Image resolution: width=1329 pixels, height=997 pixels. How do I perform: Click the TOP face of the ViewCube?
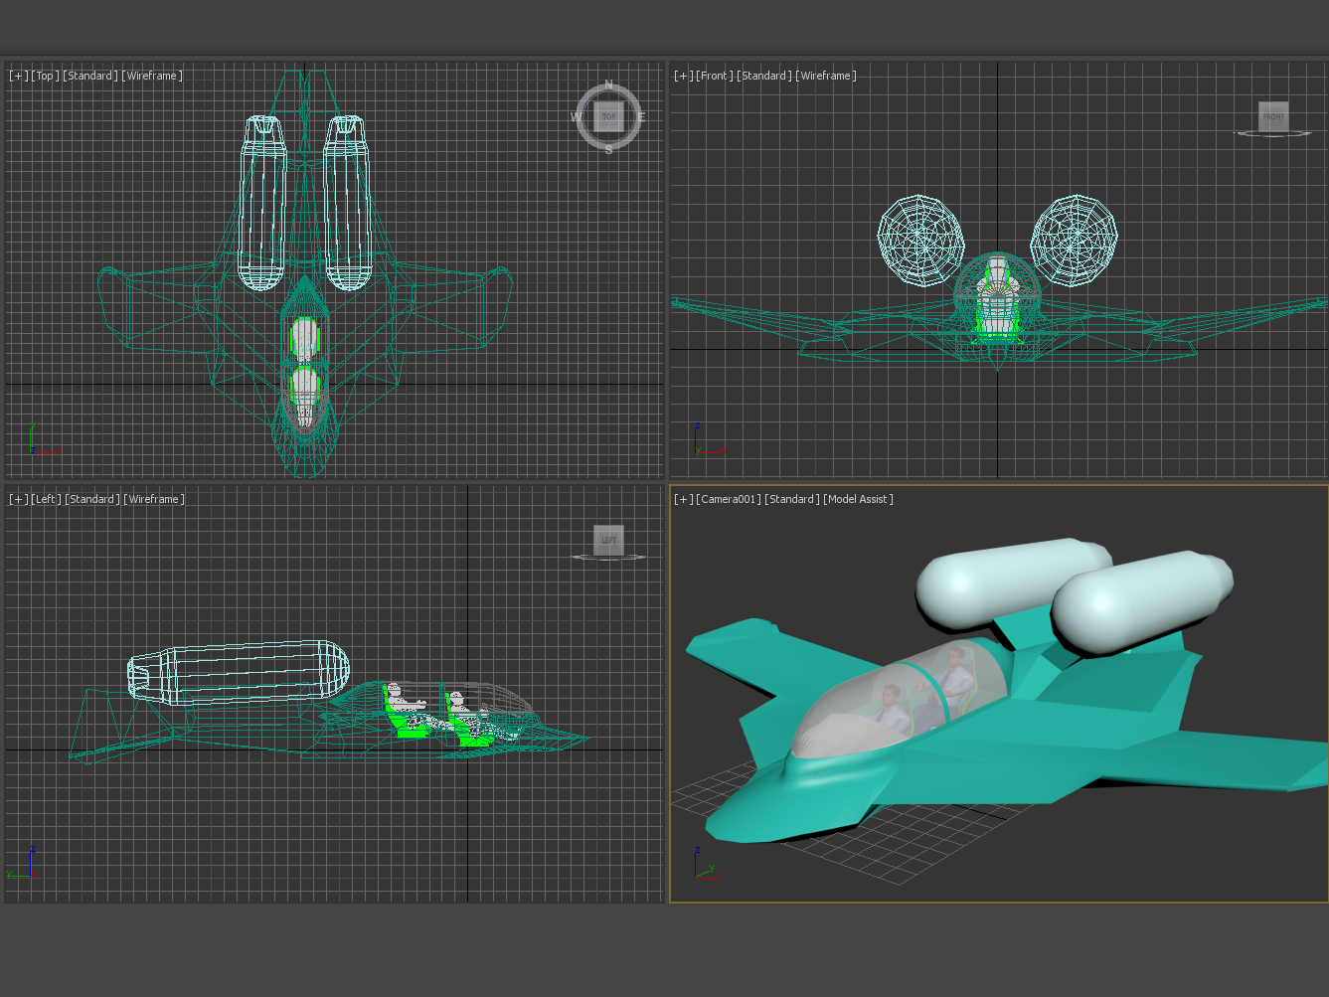608,116
